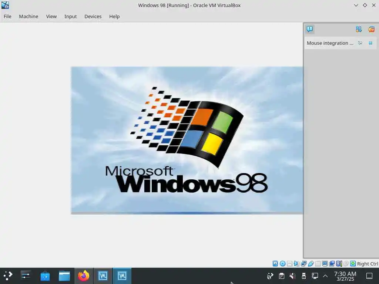Click the display settings status indicator
Image resolution: width=379 pixels, height=284 pixels.
325,263
